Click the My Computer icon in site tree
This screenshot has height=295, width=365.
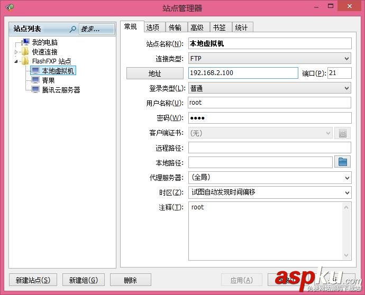tap(25, 42)
